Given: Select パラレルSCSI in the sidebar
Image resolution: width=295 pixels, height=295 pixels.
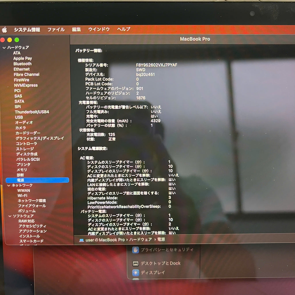Looking at the screenshot, I should pos(28,159).
